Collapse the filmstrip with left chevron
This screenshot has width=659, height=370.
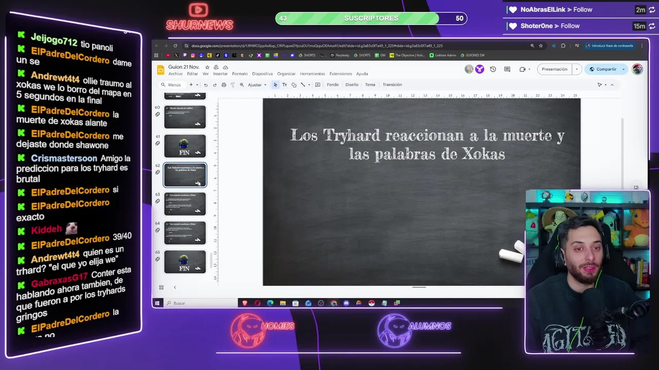[x=175, y=287]
